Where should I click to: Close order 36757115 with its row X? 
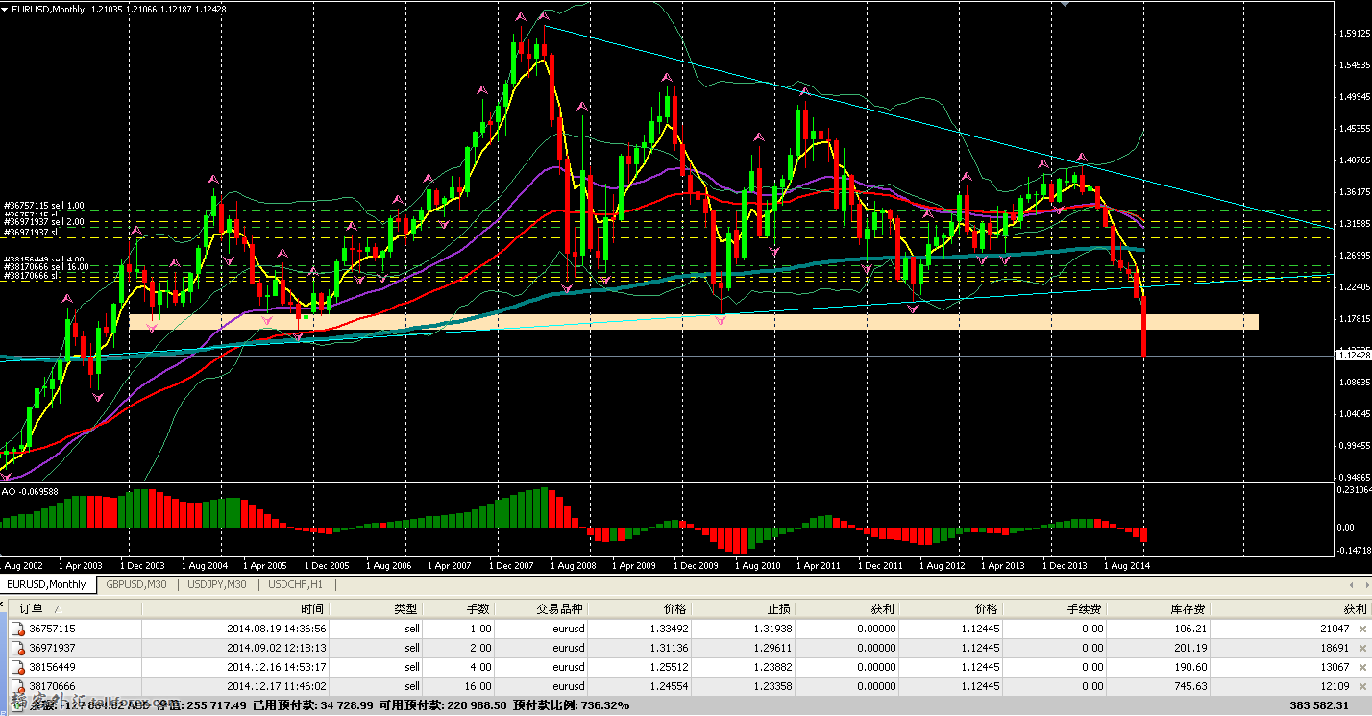click(x=1361, y=629)
